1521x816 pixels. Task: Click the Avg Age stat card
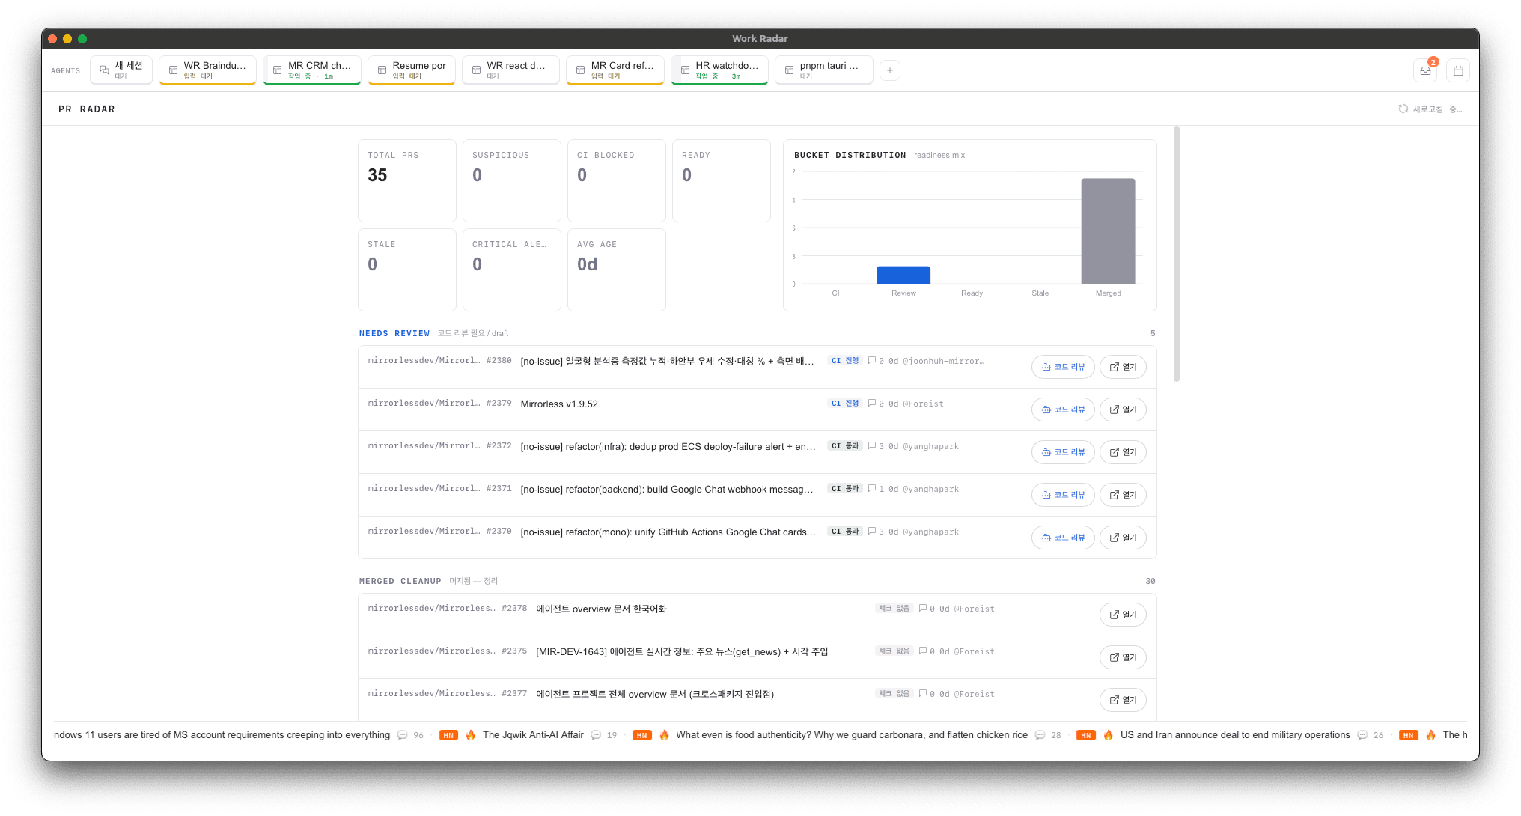coord(617,270)
